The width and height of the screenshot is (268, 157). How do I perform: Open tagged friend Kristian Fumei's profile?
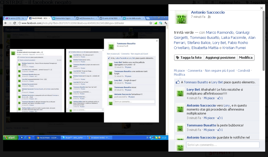[234, 48]
